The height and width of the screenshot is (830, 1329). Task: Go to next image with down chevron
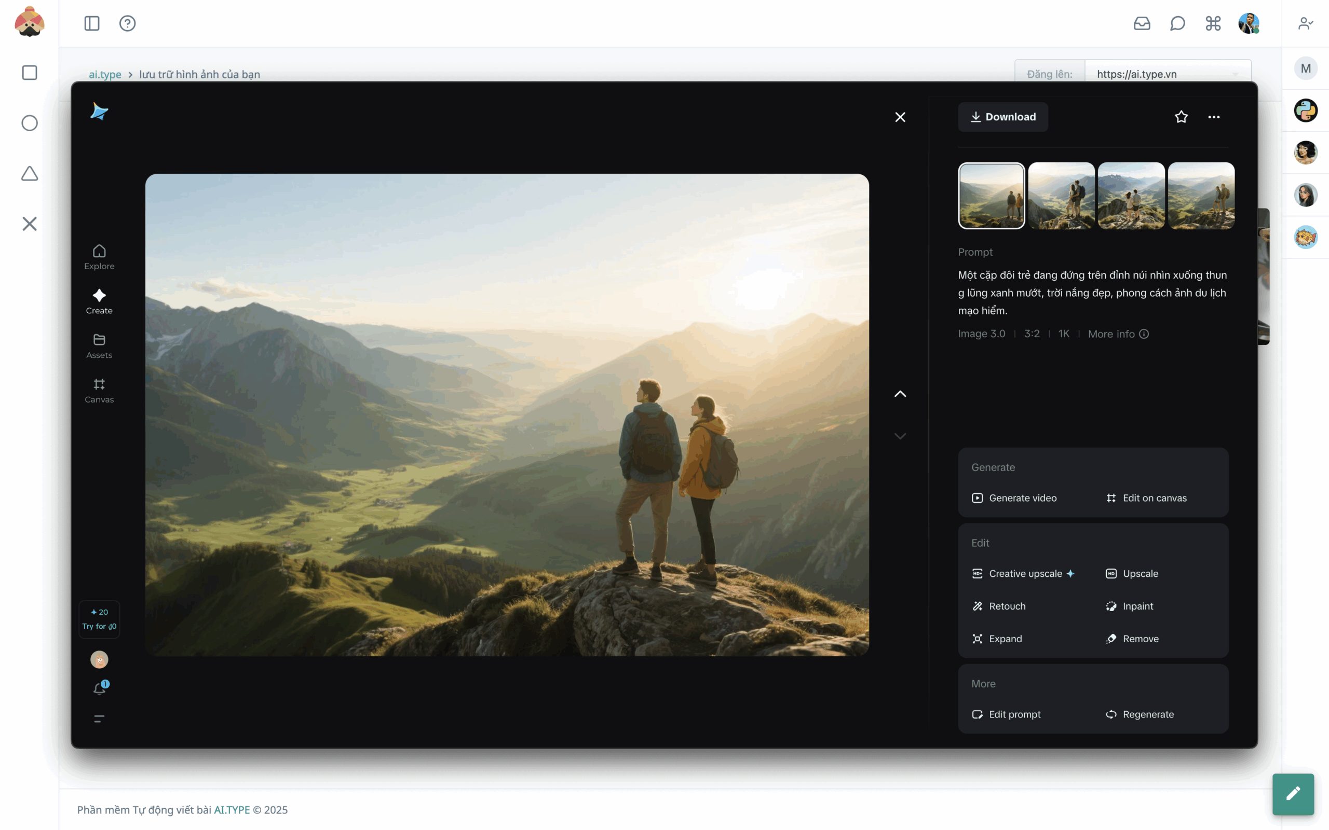coord(900,436)
